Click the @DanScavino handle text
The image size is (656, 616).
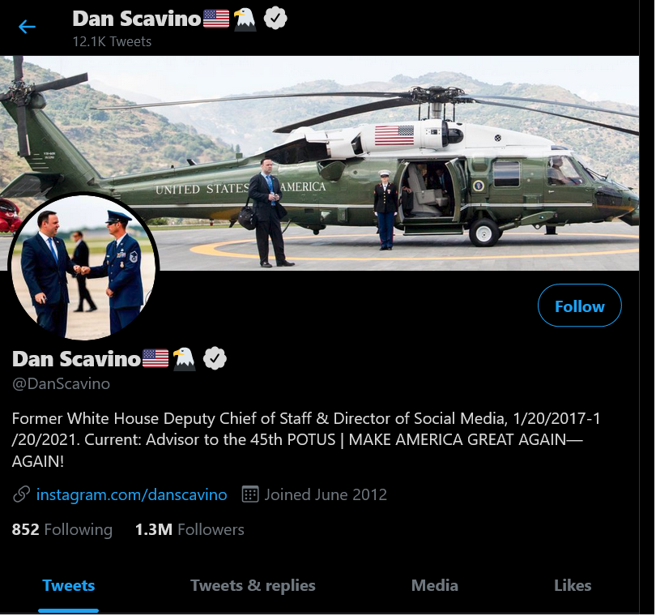point(61,383)
